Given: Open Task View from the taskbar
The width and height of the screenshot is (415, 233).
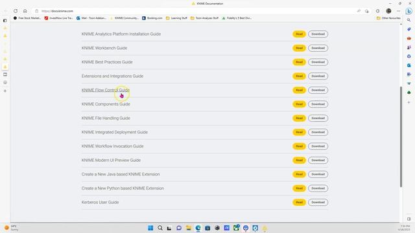Looking at the screenshot, I should click(x=169, y=228).
